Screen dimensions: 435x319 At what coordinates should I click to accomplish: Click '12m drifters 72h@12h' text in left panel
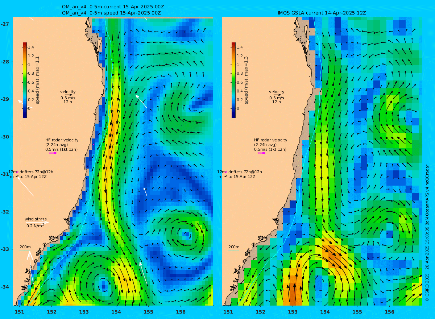pos(31,172)
